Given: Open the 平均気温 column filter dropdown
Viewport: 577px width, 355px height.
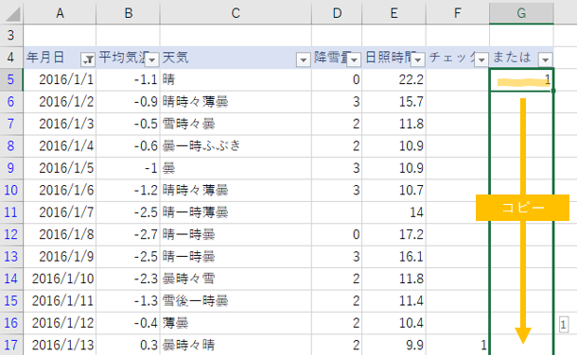Looking at the screenshot, I should 151,59.
